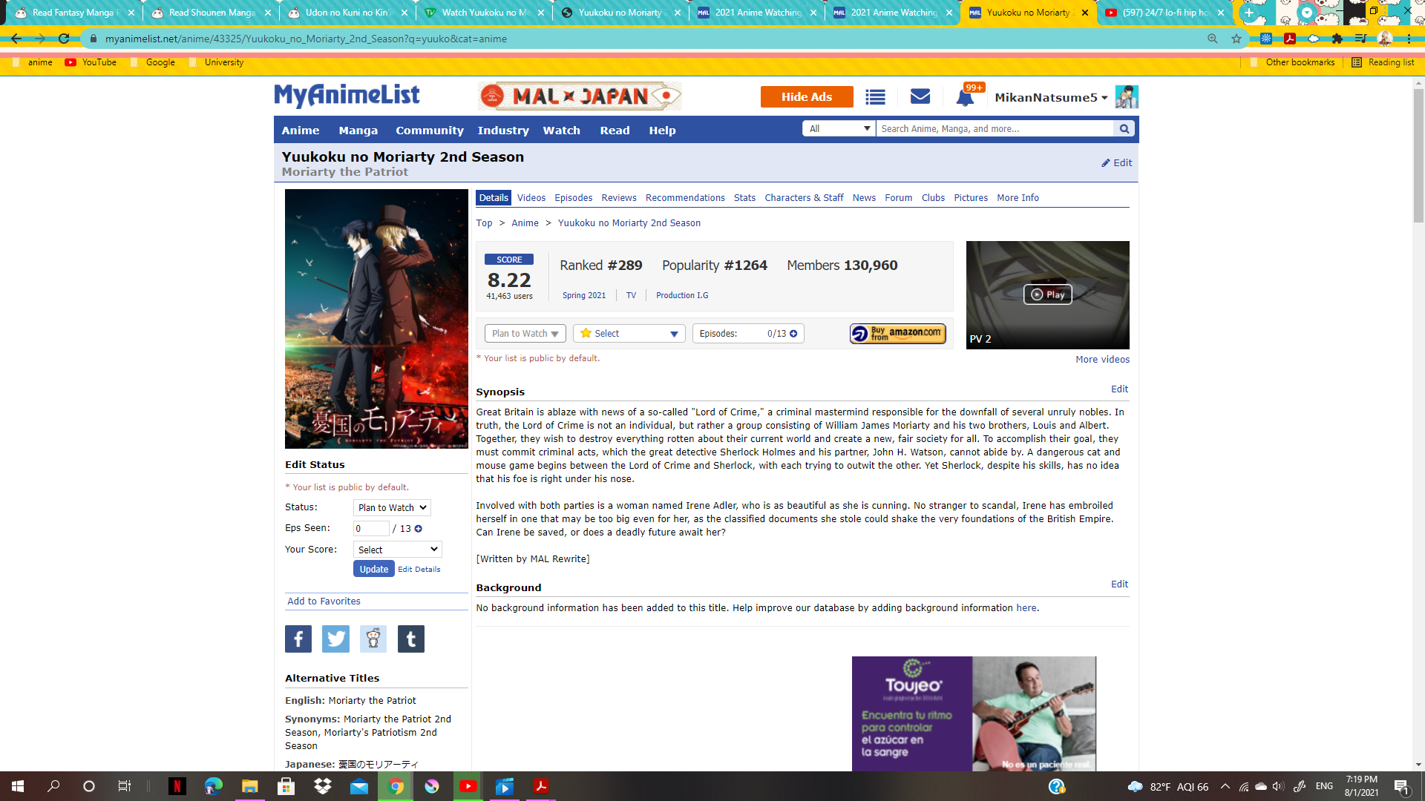Screen dimensions: 1425x801
Task: Share page on Twitter
Action: 335,639
